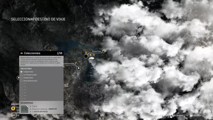Select the Ciudad Foso map label
The image size is (213, 120).
(x=96, y=51)
